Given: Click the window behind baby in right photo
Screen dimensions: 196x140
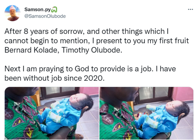Looking at the screenshot, I should [155, 93].
